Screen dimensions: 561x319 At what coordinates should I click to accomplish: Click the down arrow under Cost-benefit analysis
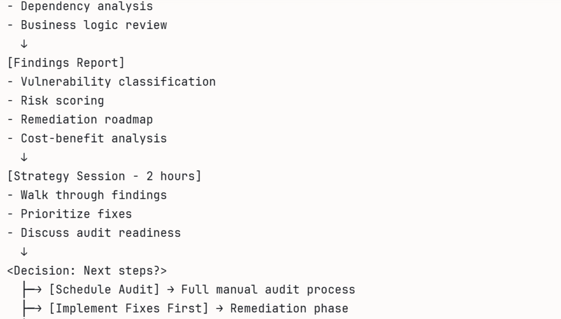click(24, 157)
